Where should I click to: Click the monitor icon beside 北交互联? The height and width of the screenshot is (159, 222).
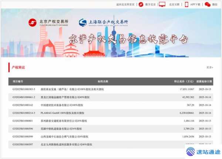(x=162, y=4)
